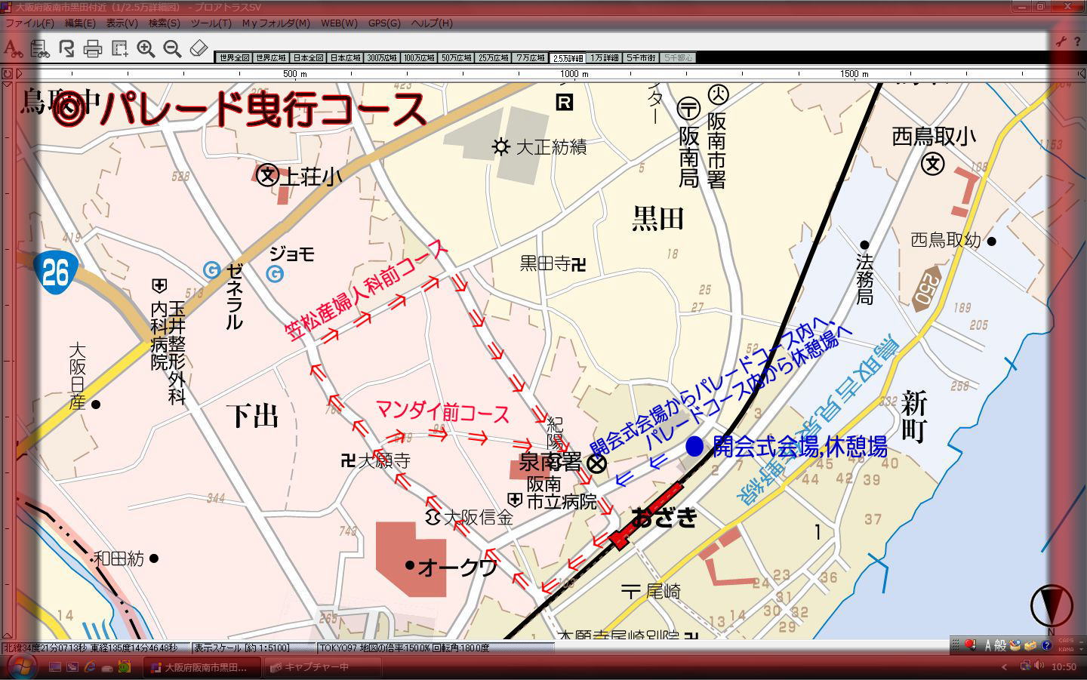1087x680 pixels.
Task: Open the Myフォルダ(M) menu
Action: [x=276, y=23]
